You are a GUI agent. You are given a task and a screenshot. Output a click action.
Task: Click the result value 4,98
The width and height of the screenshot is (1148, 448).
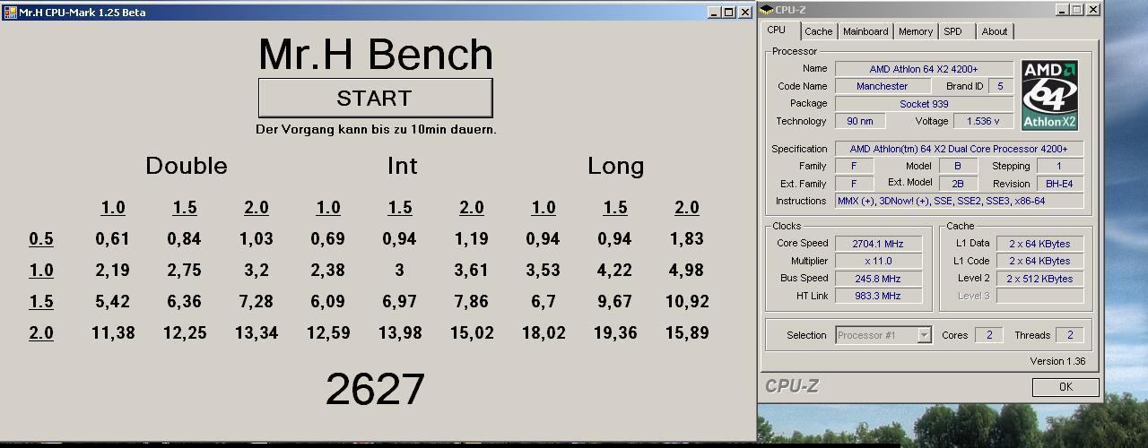687,271
